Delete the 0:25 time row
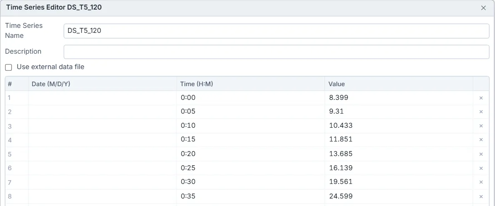The height and width of the screenshot is (206, 495). coord(481,168)
